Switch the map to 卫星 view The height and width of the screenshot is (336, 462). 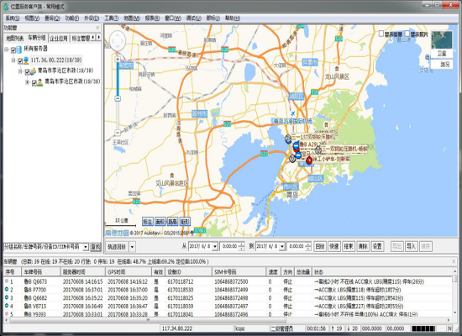(442, 54)
